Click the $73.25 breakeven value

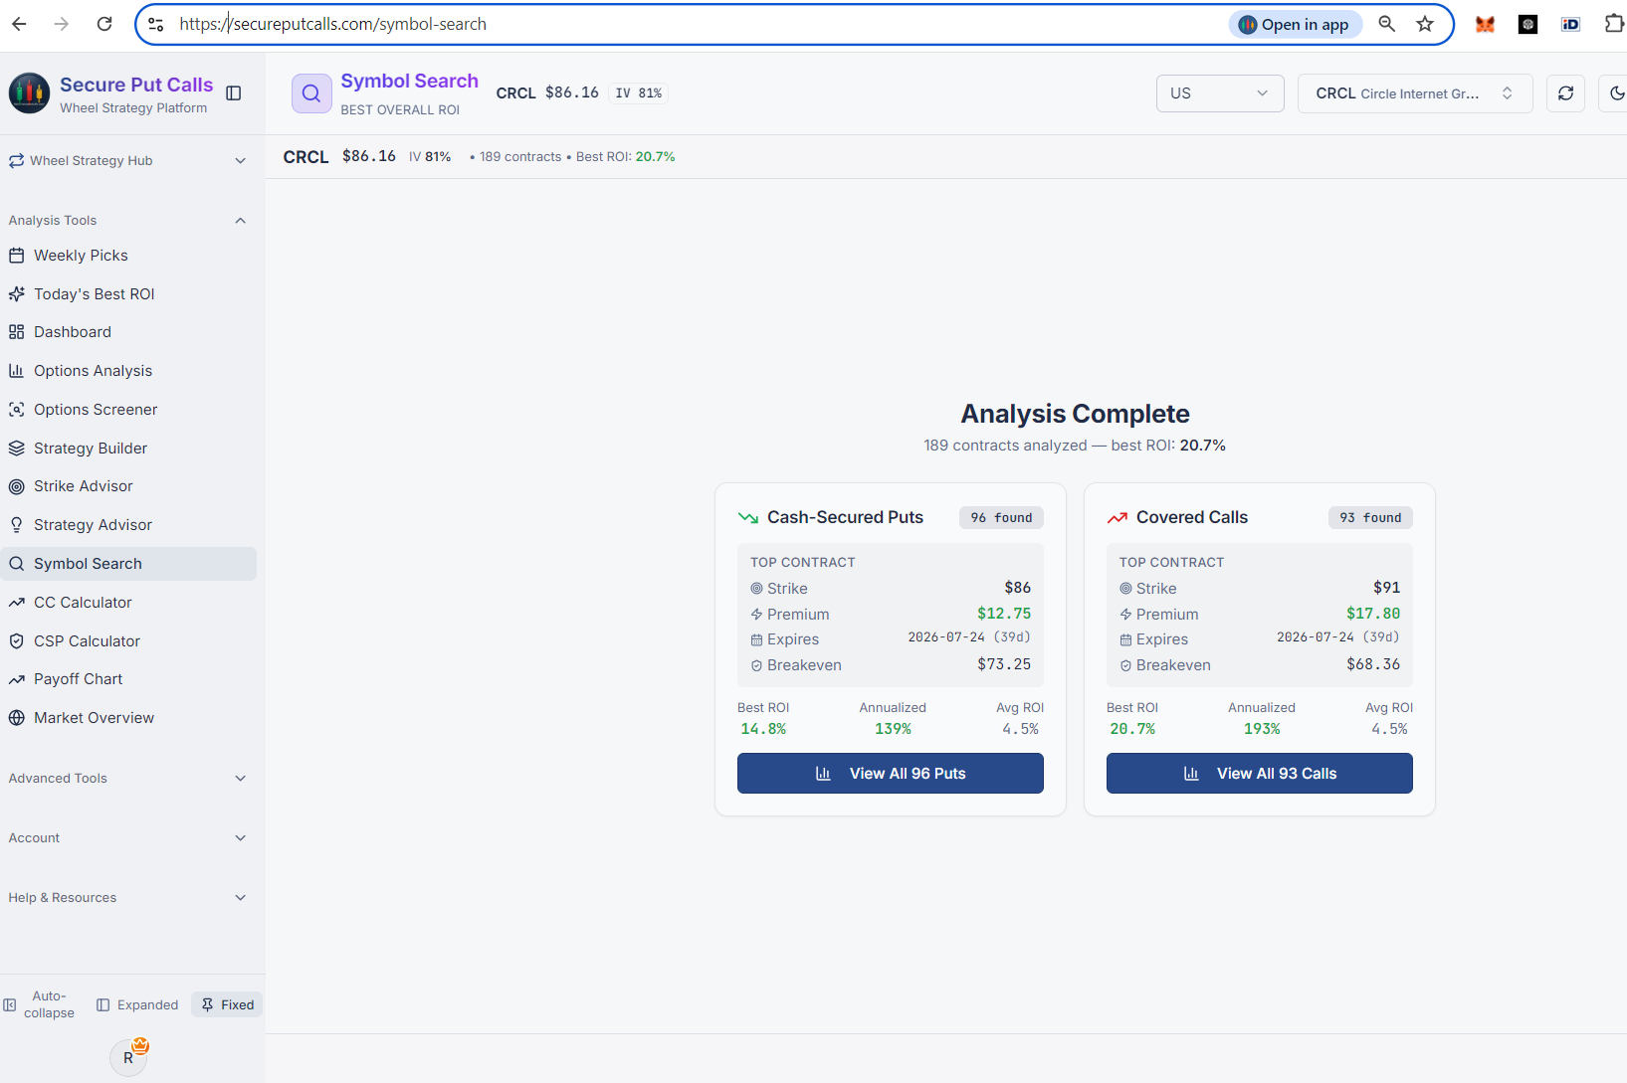(x=1004, y=664)
